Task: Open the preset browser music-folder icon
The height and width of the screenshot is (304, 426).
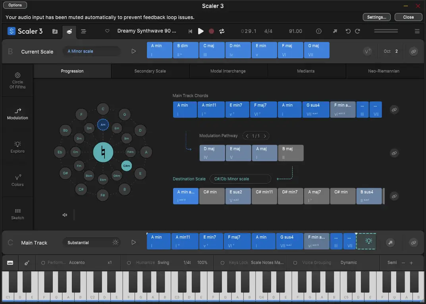Action: click(x=55, y=31)
